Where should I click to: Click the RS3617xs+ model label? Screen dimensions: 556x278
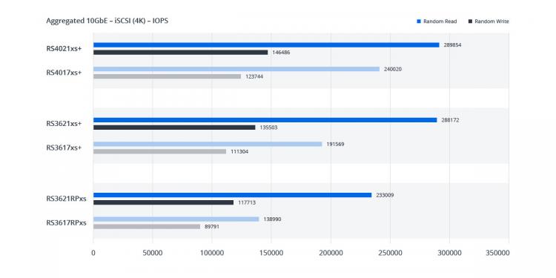[64, 148]
